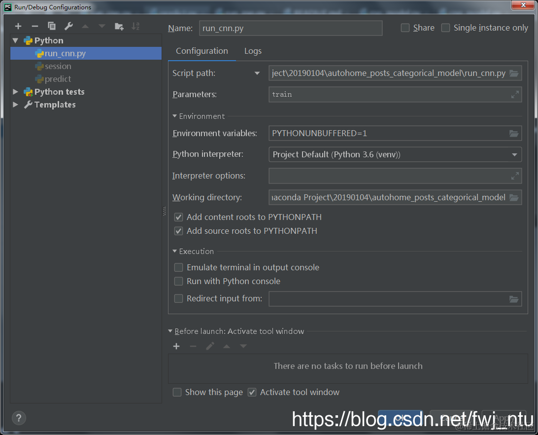Move before-launch task up
The image size is (538, 435).
click(227, 346)
